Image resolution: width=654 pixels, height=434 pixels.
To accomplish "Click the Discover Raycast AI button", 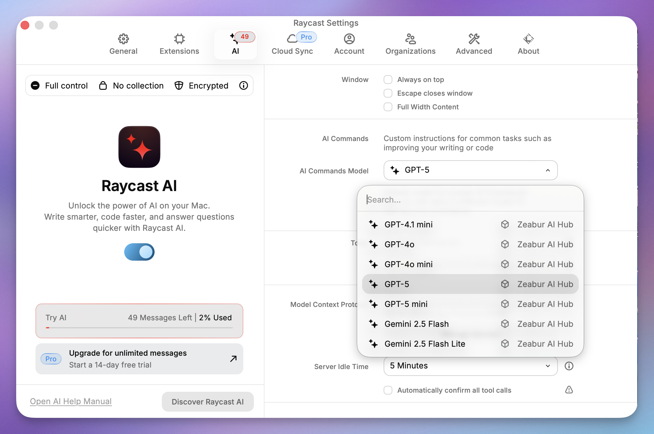I will coord(207,401).
